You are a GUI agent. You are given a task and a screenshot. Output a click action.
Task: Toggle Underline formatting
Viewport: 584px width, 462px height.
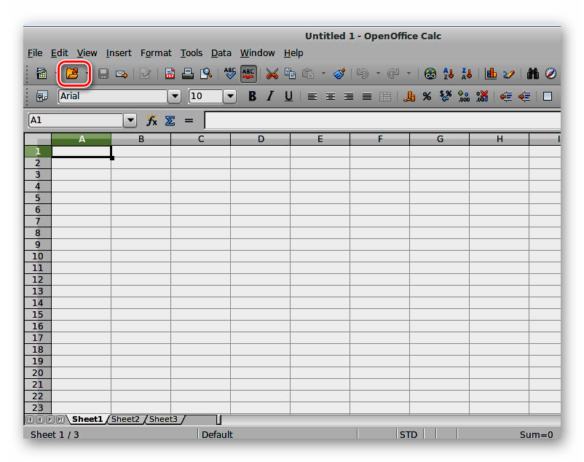[288, 96]
